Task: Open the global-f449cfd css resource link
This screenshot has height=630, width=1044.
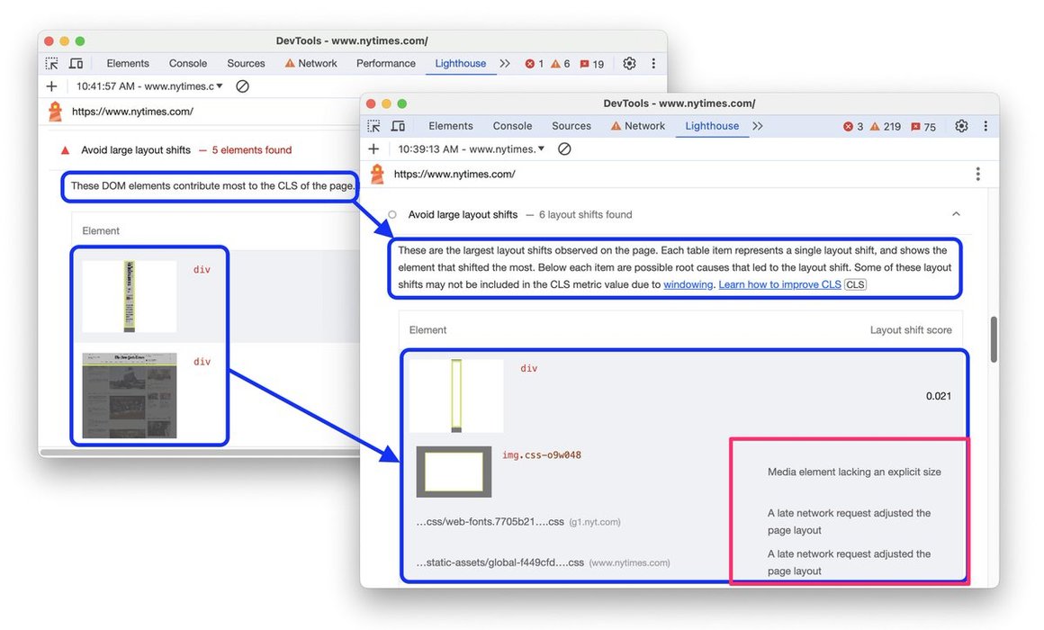Action: [500, 562]
